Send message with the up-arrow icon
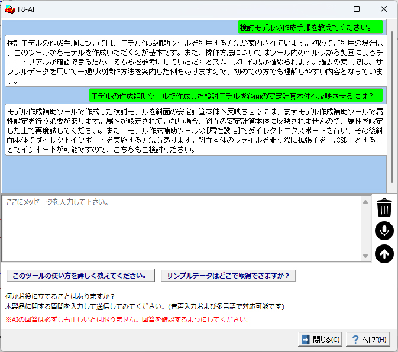398x352 pixels. [x=384, y=254]
